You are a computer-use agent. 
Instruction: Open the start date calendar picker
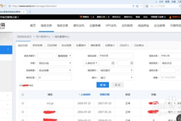[113, 63]
